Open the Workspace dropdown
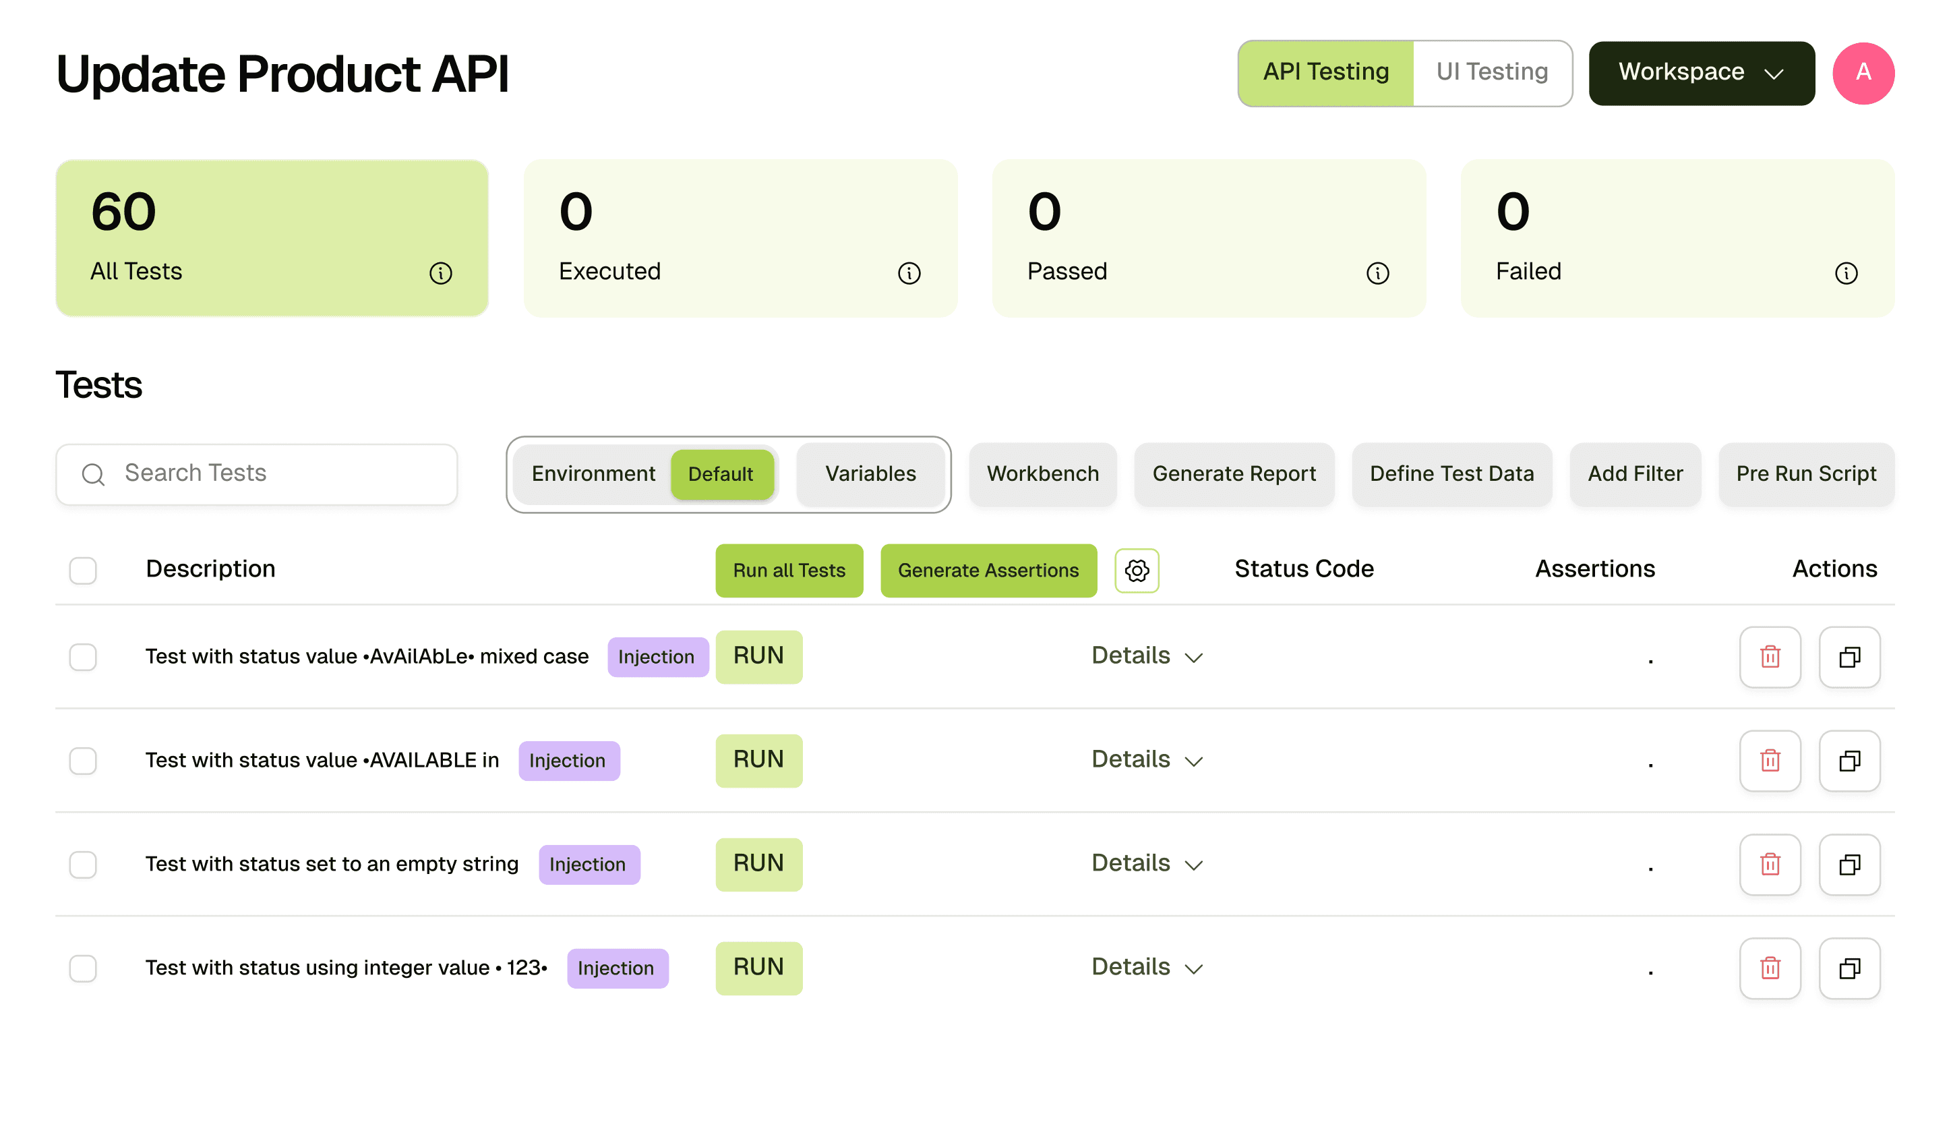1951x1135 pixels. [1701, 73]
